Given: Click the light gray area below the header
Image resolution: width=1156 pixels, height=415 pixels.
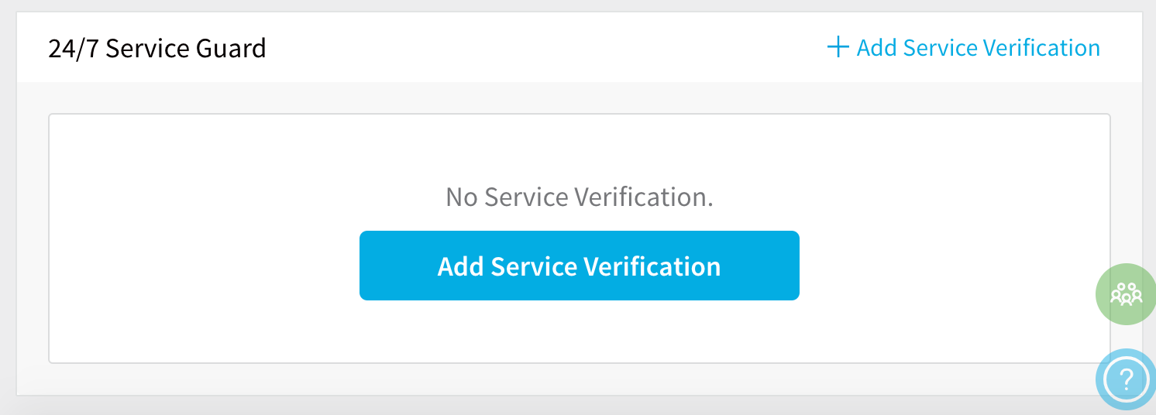Looking at the screenshot, I should coord(580,98).
